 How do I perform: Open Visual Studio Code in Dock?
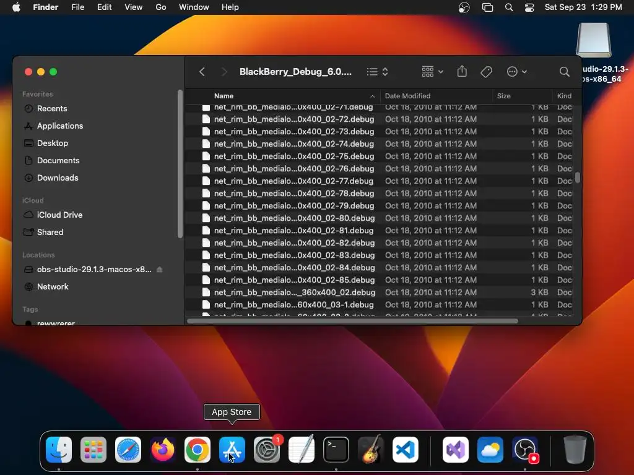[x=406, y=450]
